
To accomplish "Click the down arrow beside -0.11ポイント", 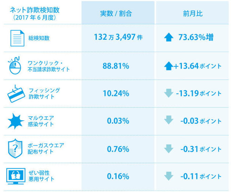I will click(x=168, y=176).
